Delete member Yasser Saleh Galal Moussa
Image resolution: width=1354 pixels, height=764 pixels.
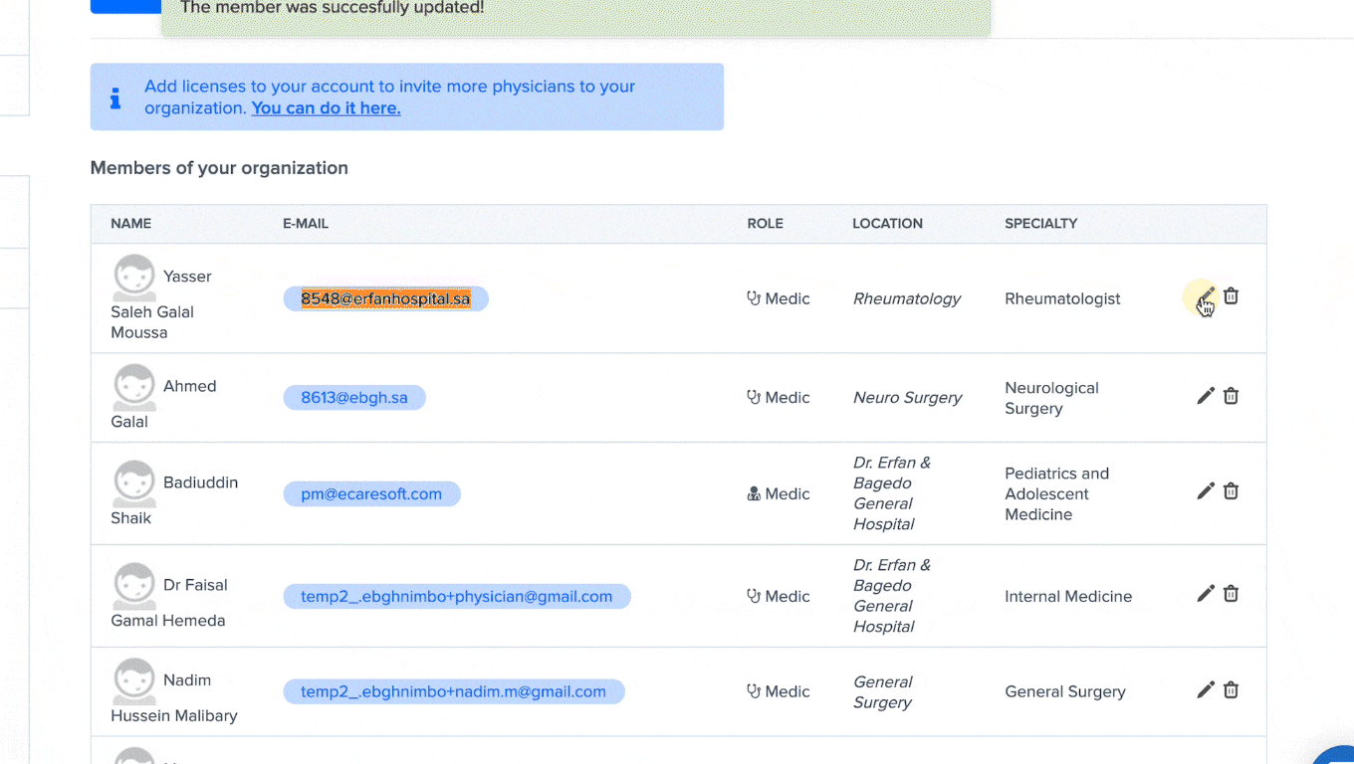1232,296
